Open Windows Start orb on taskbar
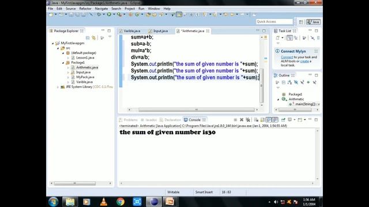 click(54, 202)
